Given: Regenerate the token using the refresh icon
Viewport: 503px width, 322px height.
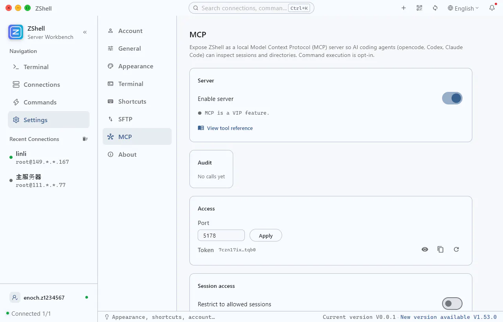Looking at the screenshot, I should pyautogui.click(x=456, y=249).
